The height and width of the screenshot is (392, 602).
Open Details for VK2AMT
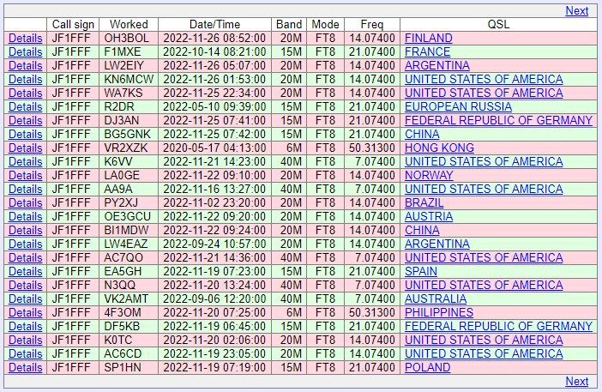point(26,299)
